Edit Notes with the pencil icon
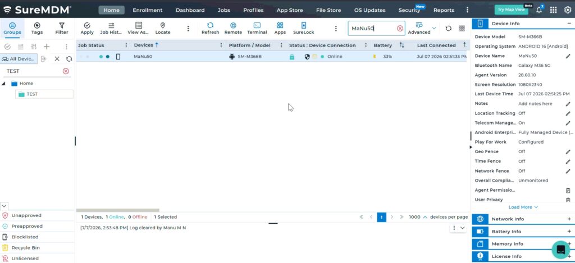The width and height of the screenshot is (575, 263). pos(568,104)
